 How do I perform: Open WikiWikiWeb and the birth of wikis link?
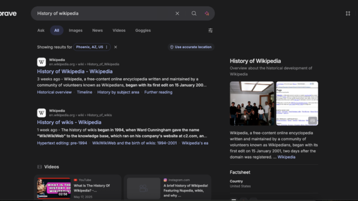134,143
